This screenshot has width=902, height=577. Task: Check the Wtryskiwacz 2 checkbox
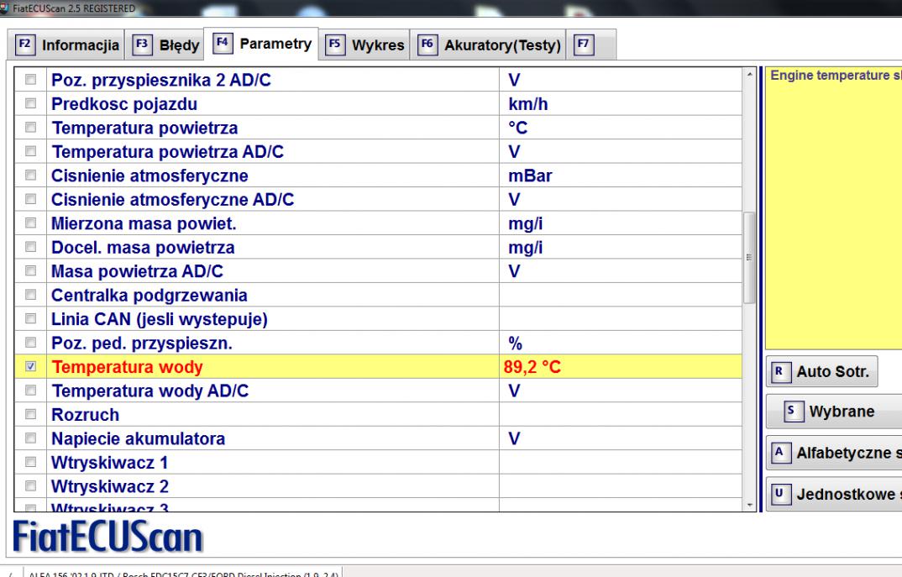(x=30, y=486)
